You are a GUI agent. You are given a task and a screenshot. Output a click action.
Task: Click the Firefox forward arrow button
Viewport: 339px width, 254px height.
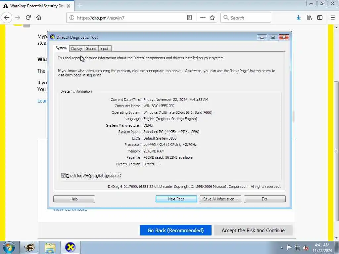tap(18, 18)
